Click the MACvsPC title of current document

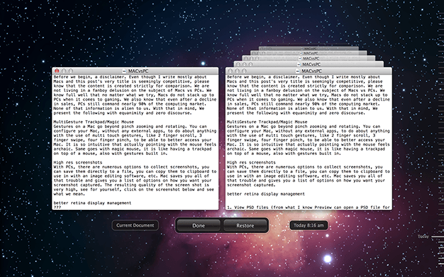138,71
